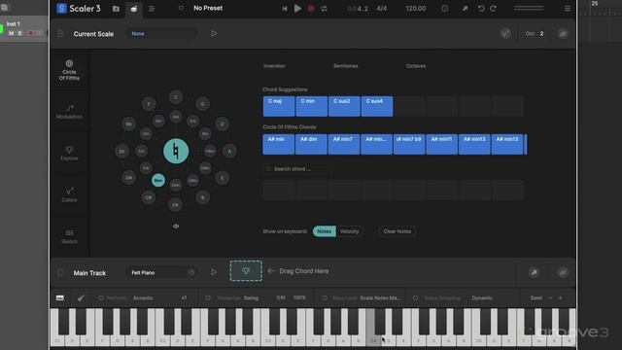Click the Main Track link icon
This screenshot has height=350, width=622.
(x=563, y=272)
